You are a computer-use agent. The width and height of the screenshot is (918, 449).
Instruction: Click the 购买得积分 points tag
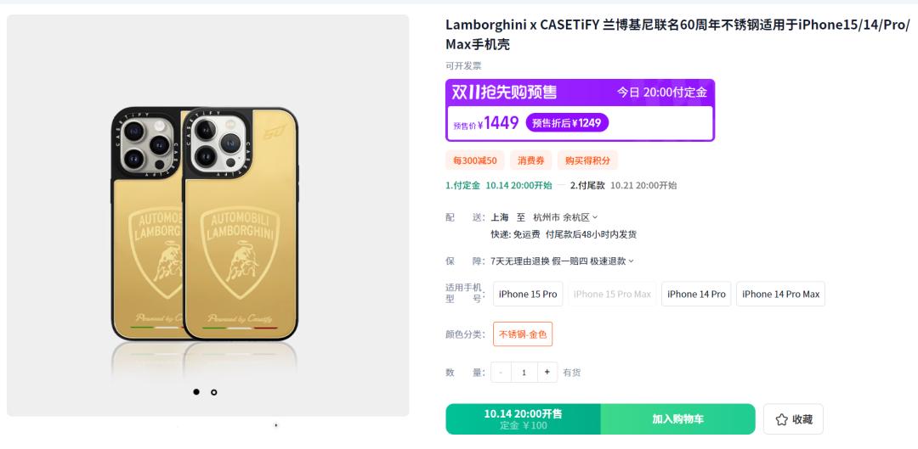click(x=587, y=160)
